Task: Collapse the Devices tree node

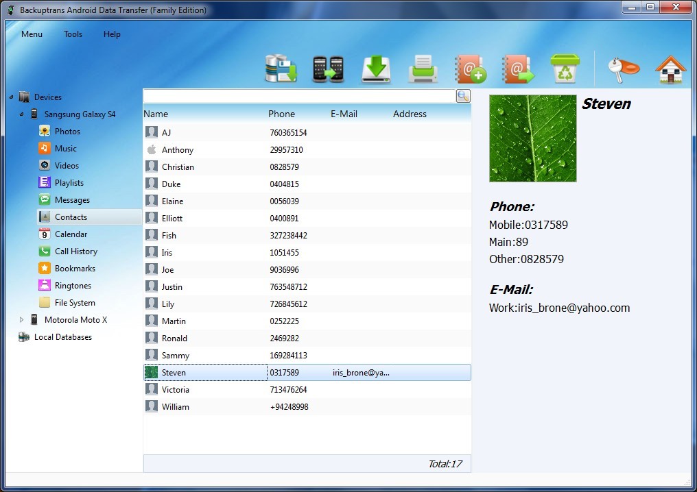Action: pos(11,97)
